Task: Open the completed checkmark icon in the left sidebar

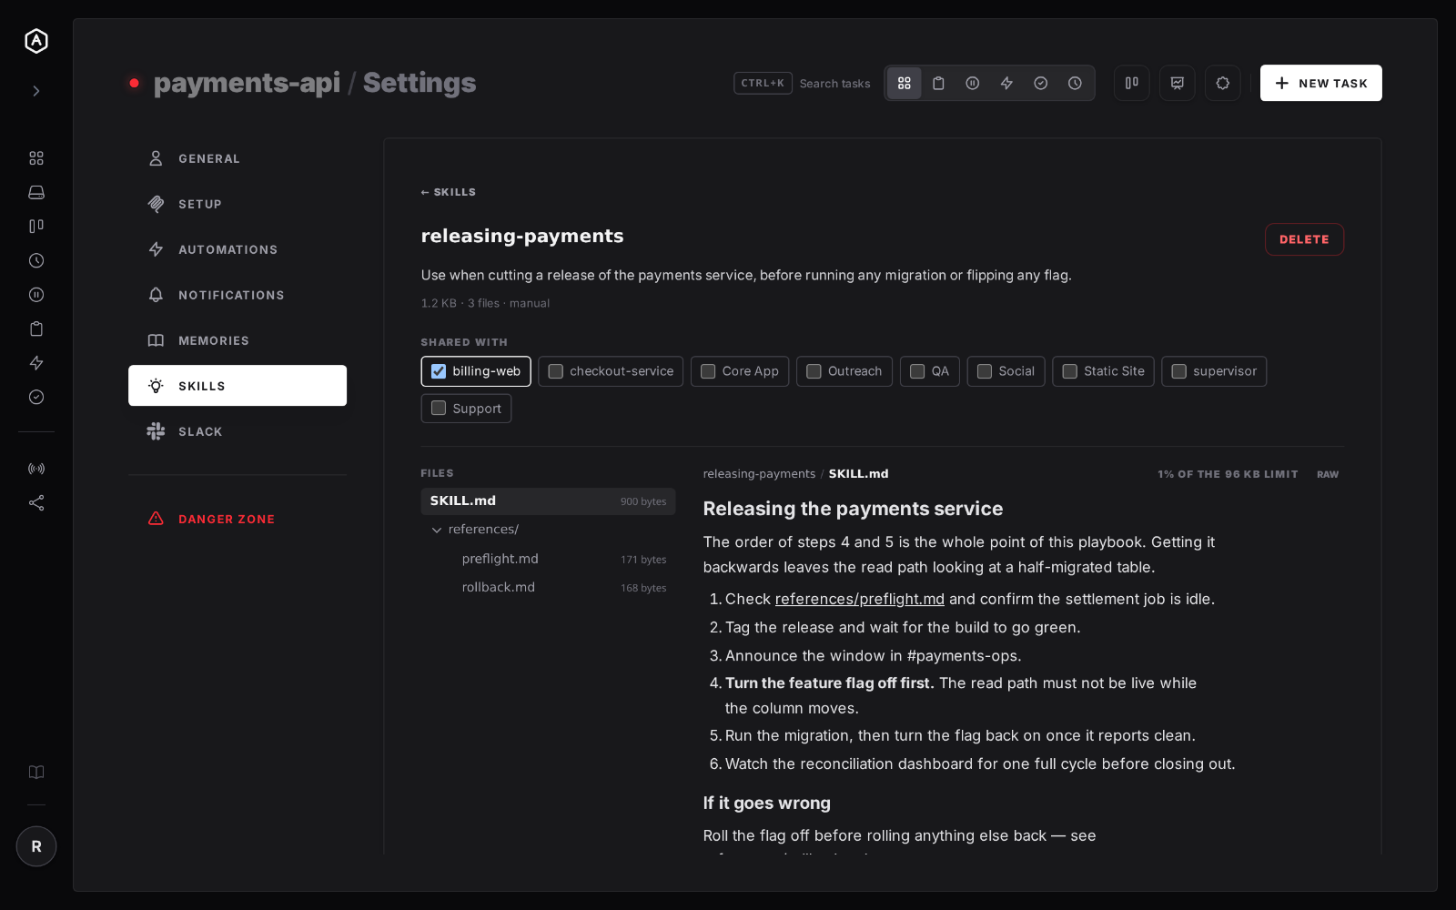Action: coord(36,397)
